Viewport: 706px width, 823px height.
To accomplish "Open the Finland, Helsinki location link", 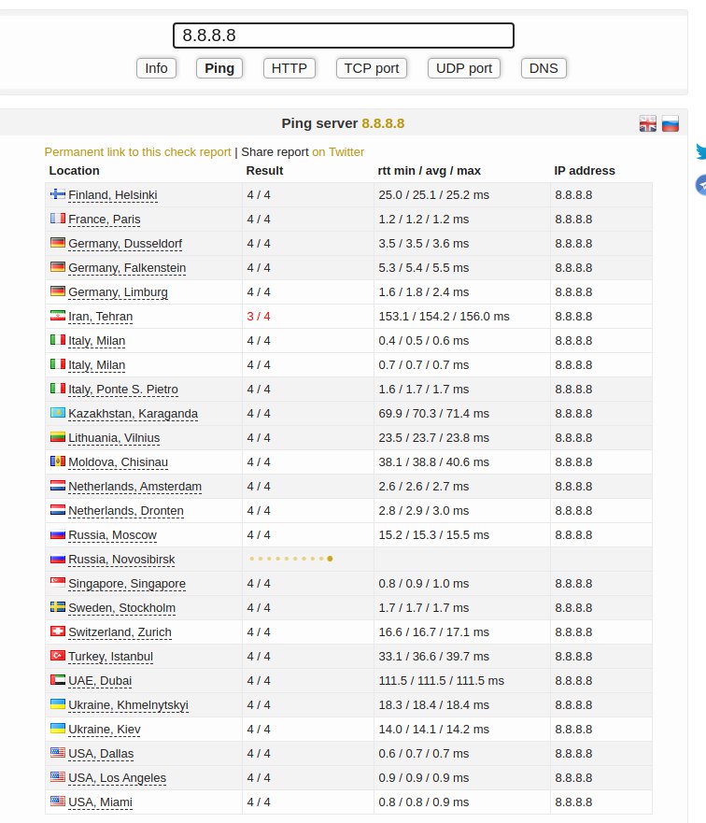I will click(113, 195).
